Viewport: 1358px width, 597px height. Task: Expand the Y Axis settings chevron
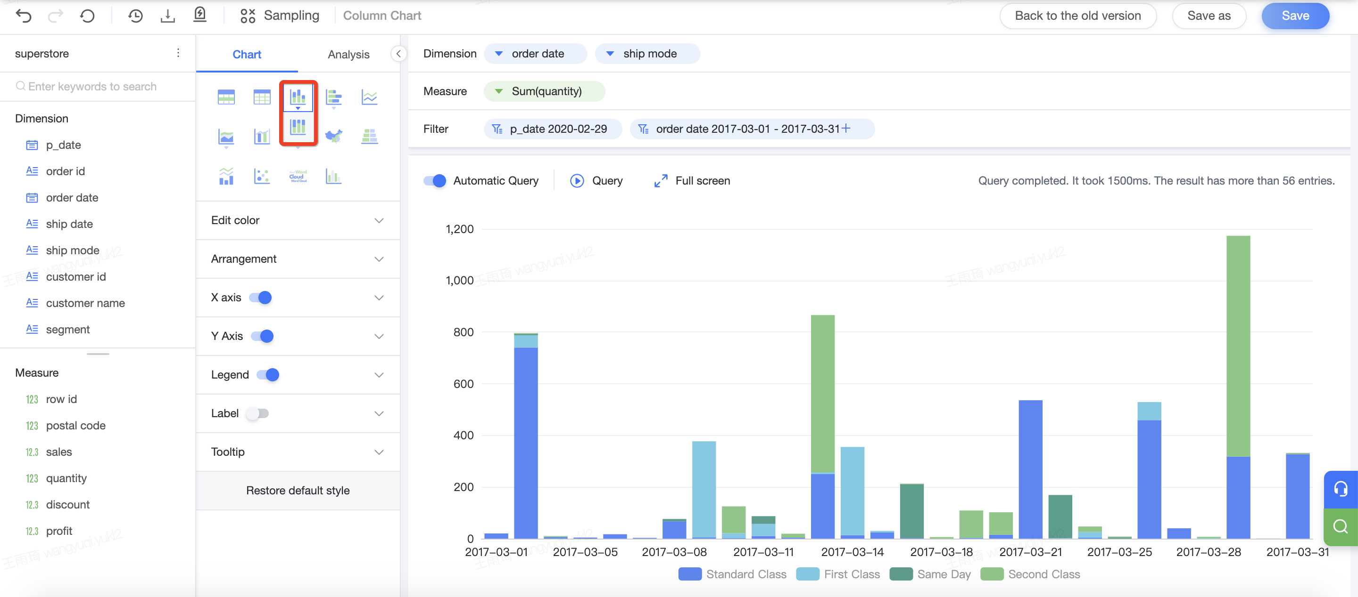tap(379, 336)
